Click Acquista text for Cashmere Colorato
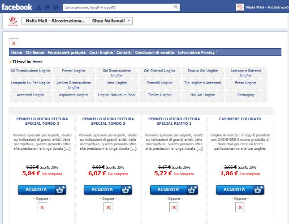The height and width of the screenshot is (224, 289). pos(234,190)
